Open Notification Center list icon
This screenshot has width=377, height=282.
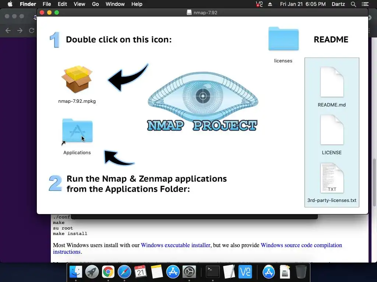tap(365, 4)
